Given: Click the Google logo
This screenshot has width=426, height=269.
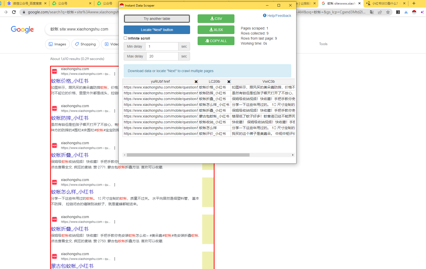Looking at the screenshot, I should click(22, 29).
